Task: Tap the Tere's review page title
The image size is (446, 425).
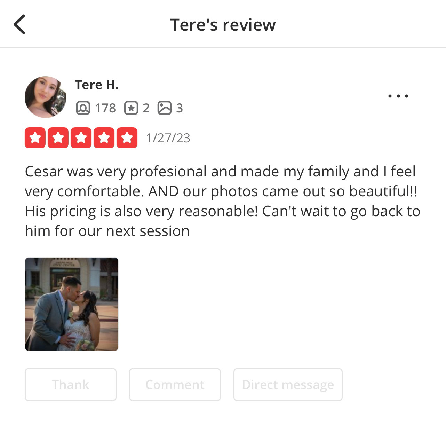Action: click(223, 25)
